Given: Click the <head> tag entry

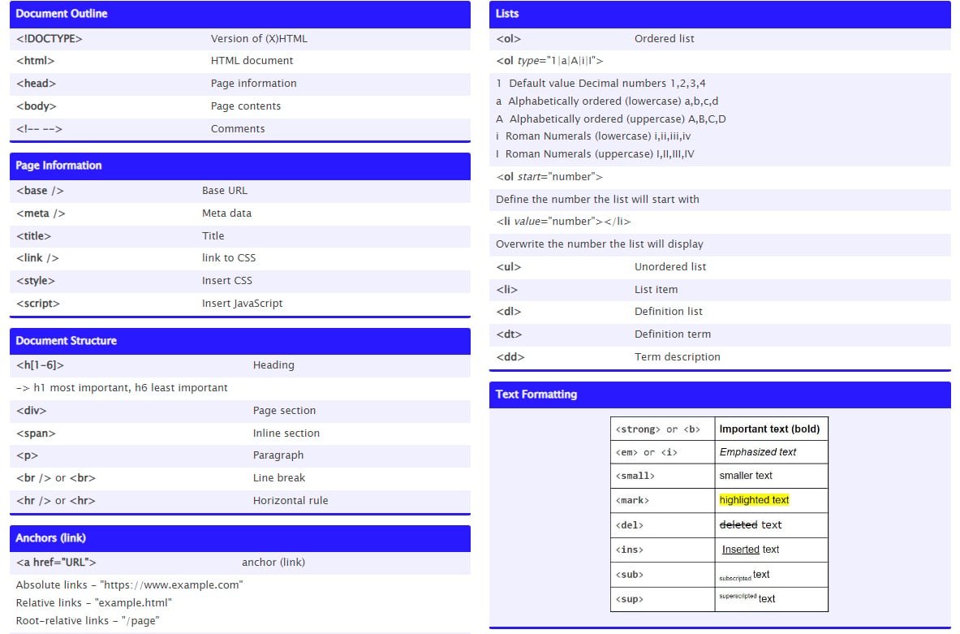Looking at the screenshot, I should (x=37, y=84).
